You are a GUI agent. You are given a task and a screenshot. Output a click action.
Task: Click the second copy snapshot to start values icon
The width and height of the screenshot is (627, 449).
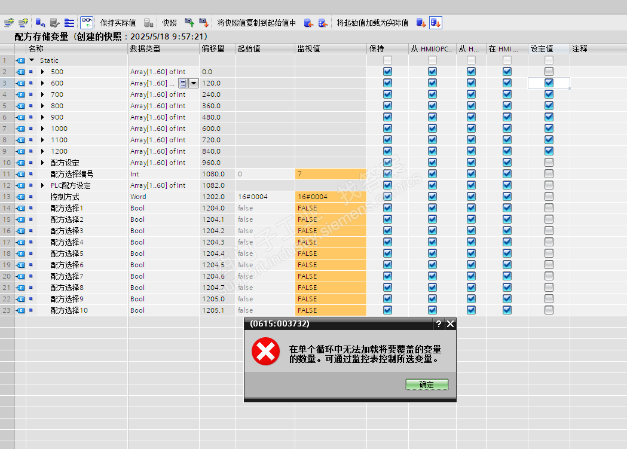point(323,23)
